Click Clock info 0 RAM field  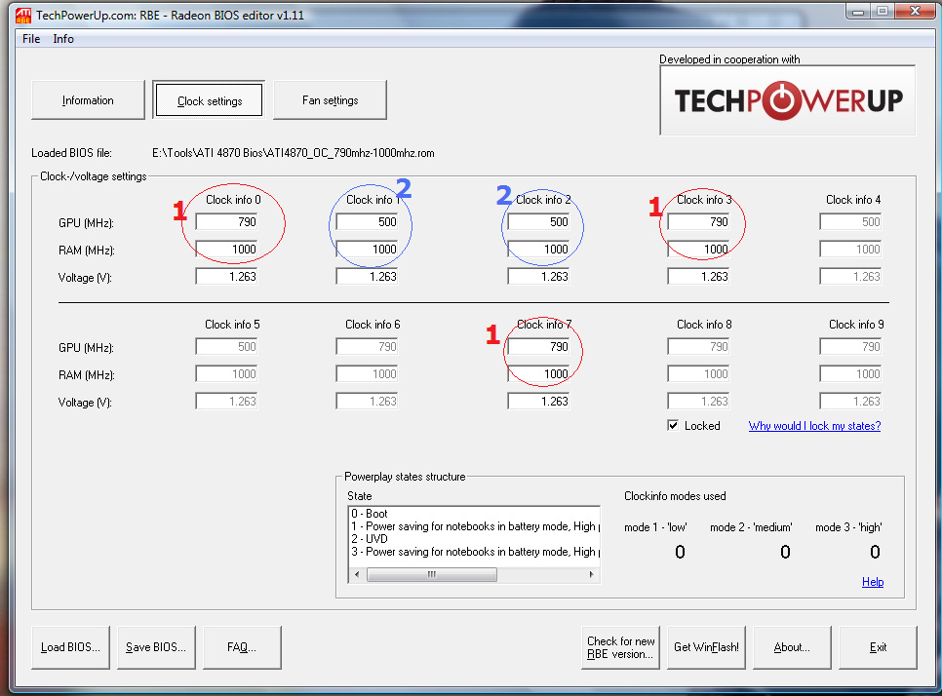[x=226, y=250]
